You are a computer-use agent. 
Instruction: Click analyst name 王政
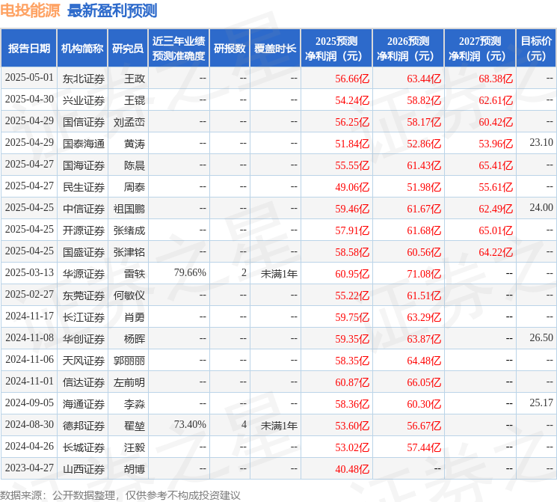coord(135,79)
